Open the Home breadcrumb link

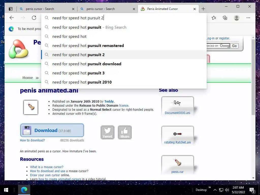pos(28,78)
